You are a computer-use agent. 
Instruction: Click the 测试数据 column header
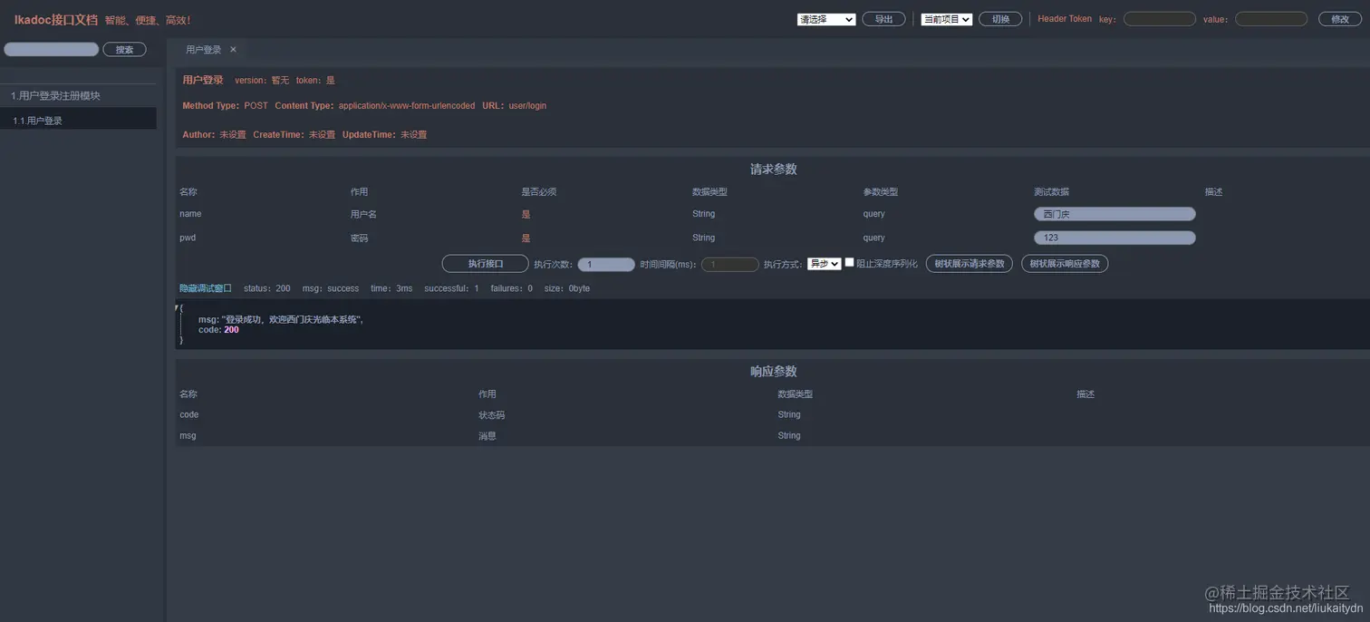pos(1051,192)
